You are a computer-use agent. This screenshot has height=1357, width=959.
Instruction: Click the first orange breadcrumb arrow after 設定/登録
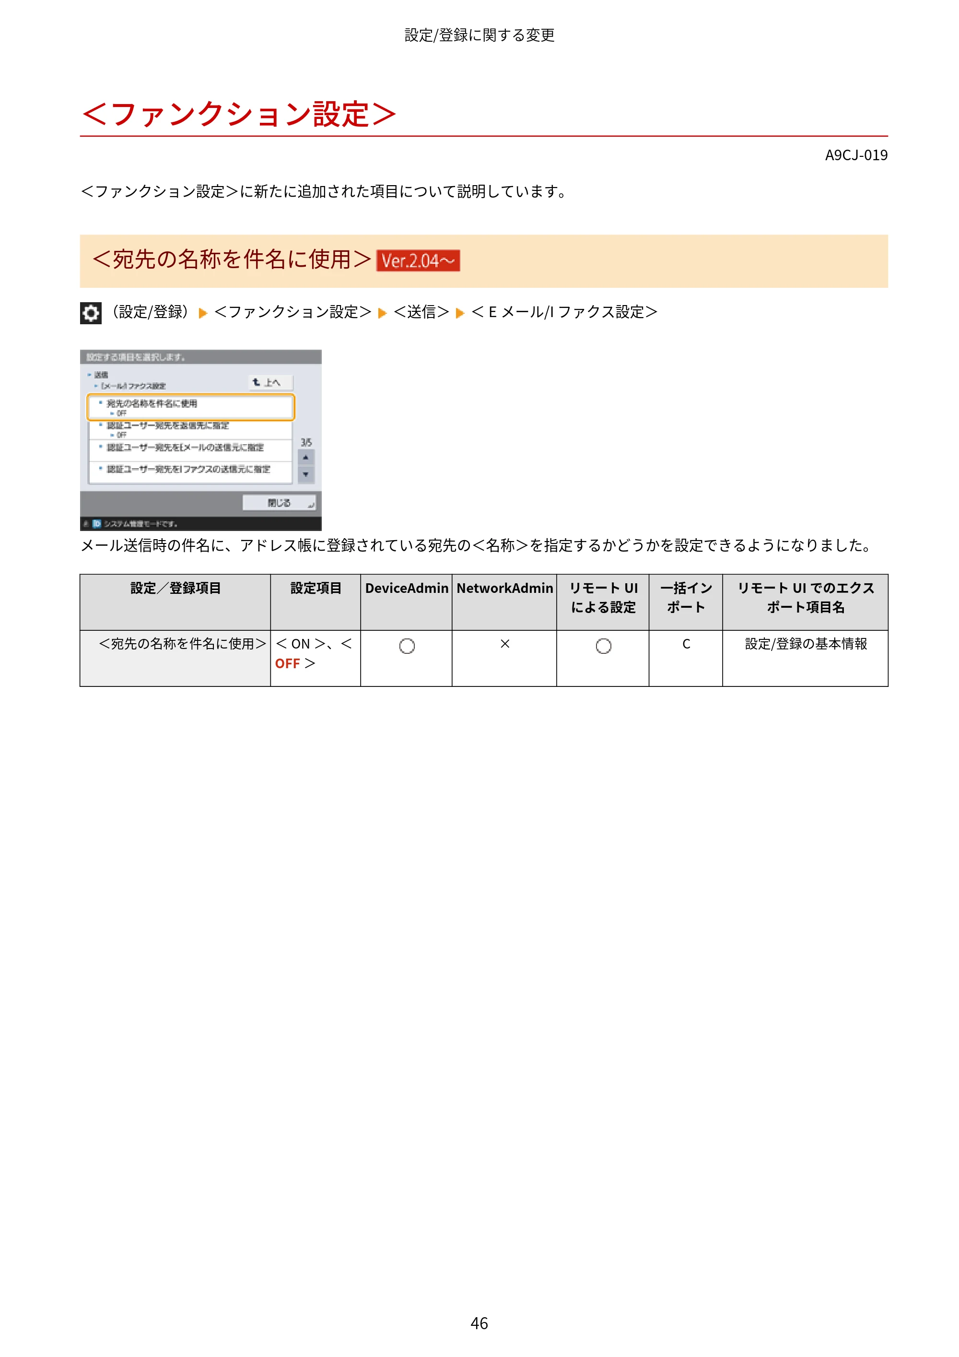tap(203, 313)
